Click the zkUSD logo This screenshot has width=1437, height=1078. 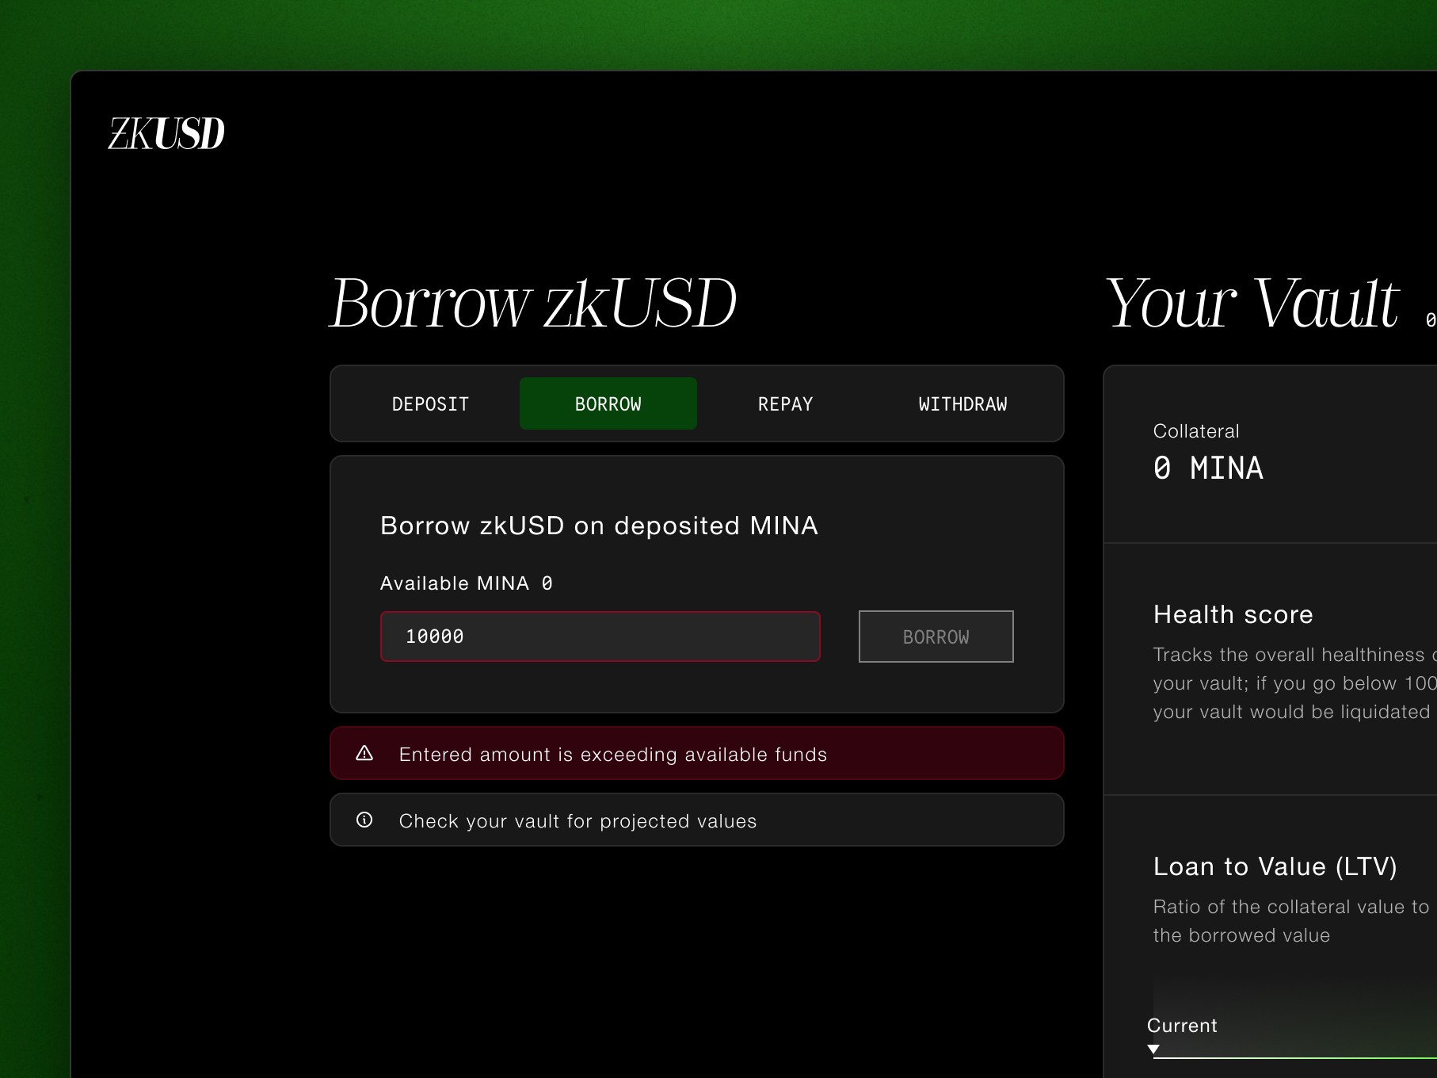coord(166,133)
